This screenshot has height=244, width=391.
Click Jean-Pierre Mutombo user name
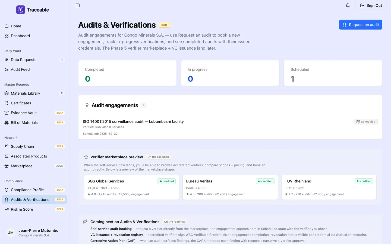click(x=38, y=230)
